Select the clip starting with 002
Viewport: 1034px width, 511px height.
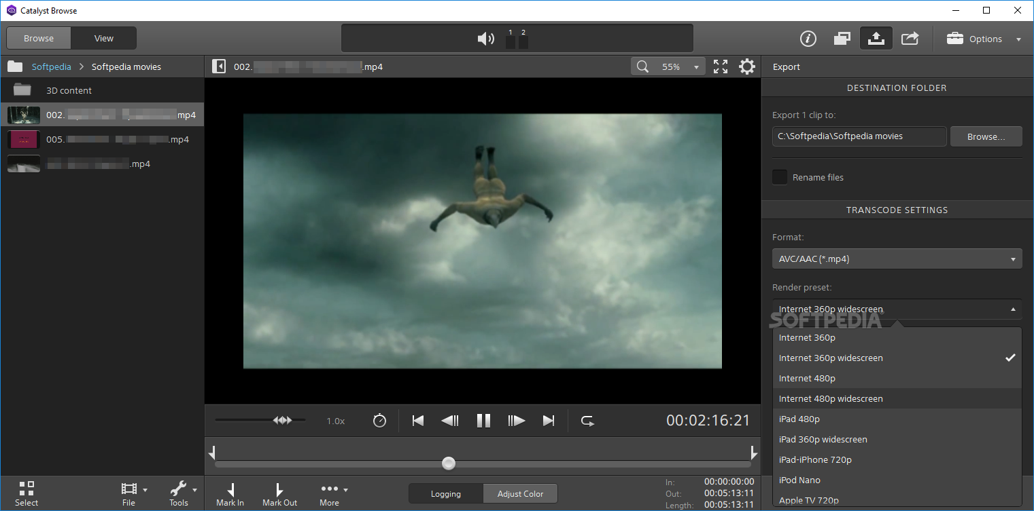pos(102,115)
